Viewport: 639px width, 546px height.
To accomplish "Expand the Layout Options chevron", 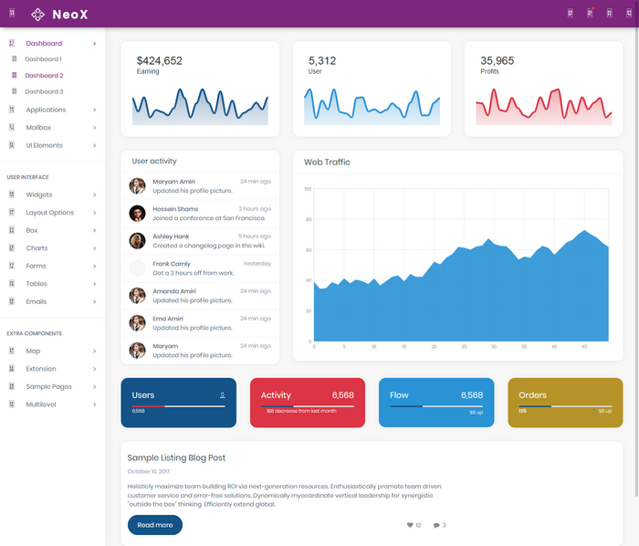I will point(95,213).
